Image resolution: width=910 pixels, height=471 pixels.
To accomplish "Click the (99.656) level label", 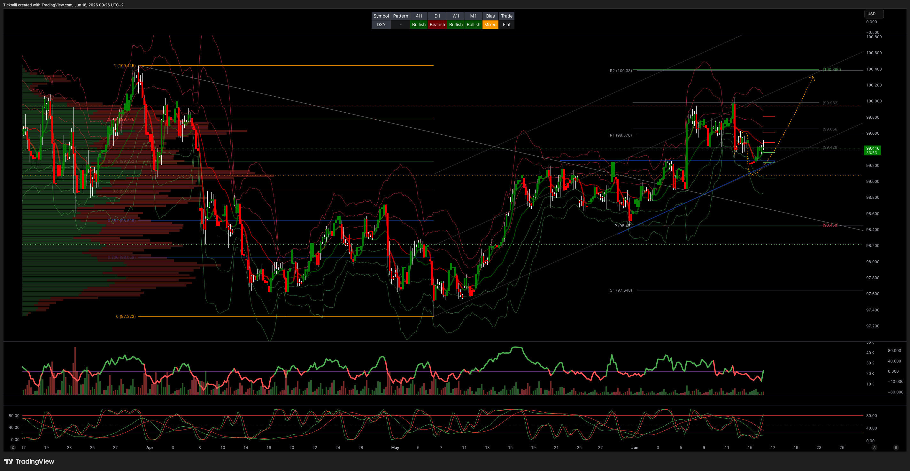I will point(830,129).
